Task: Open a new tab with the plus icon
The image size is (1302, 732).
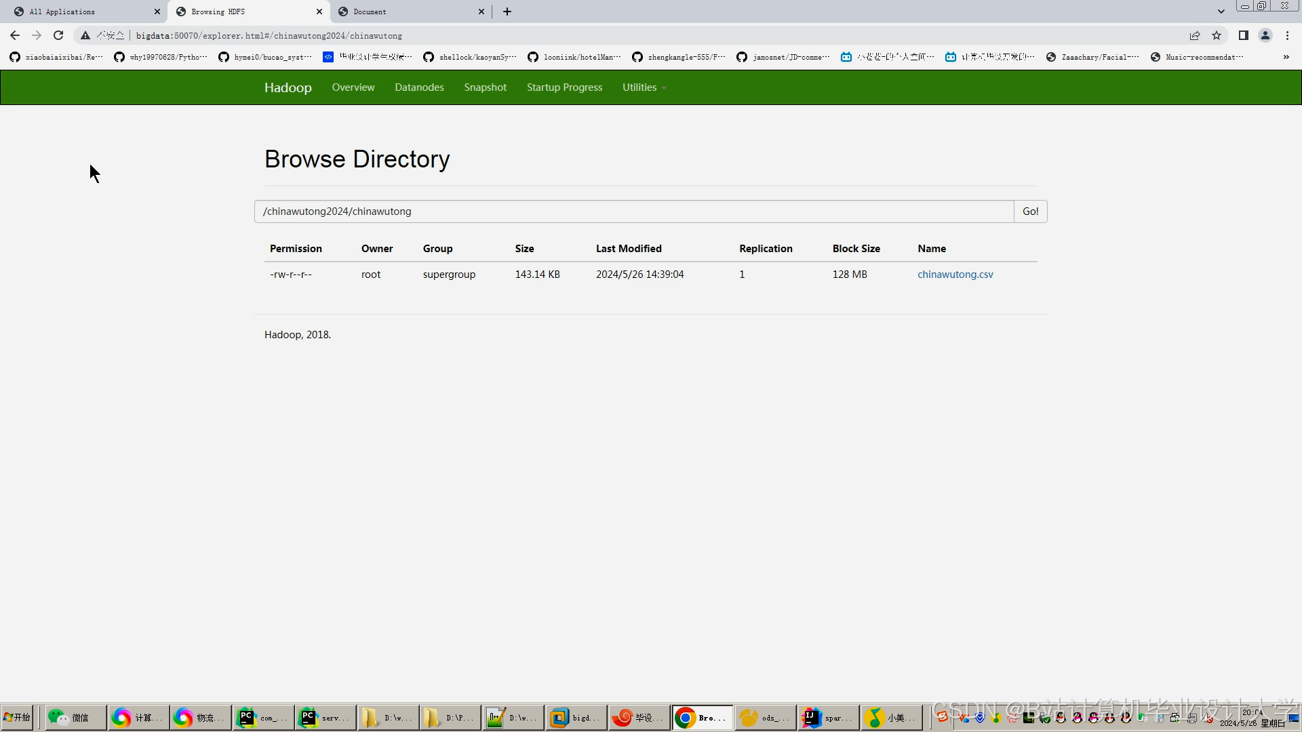Action: (x=507, y=12)
